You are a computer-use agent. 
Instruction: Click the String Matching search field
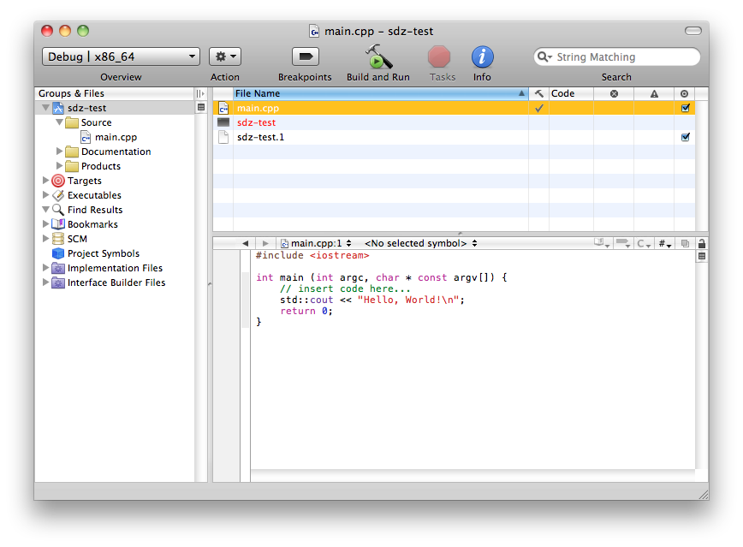coord(616,56)
